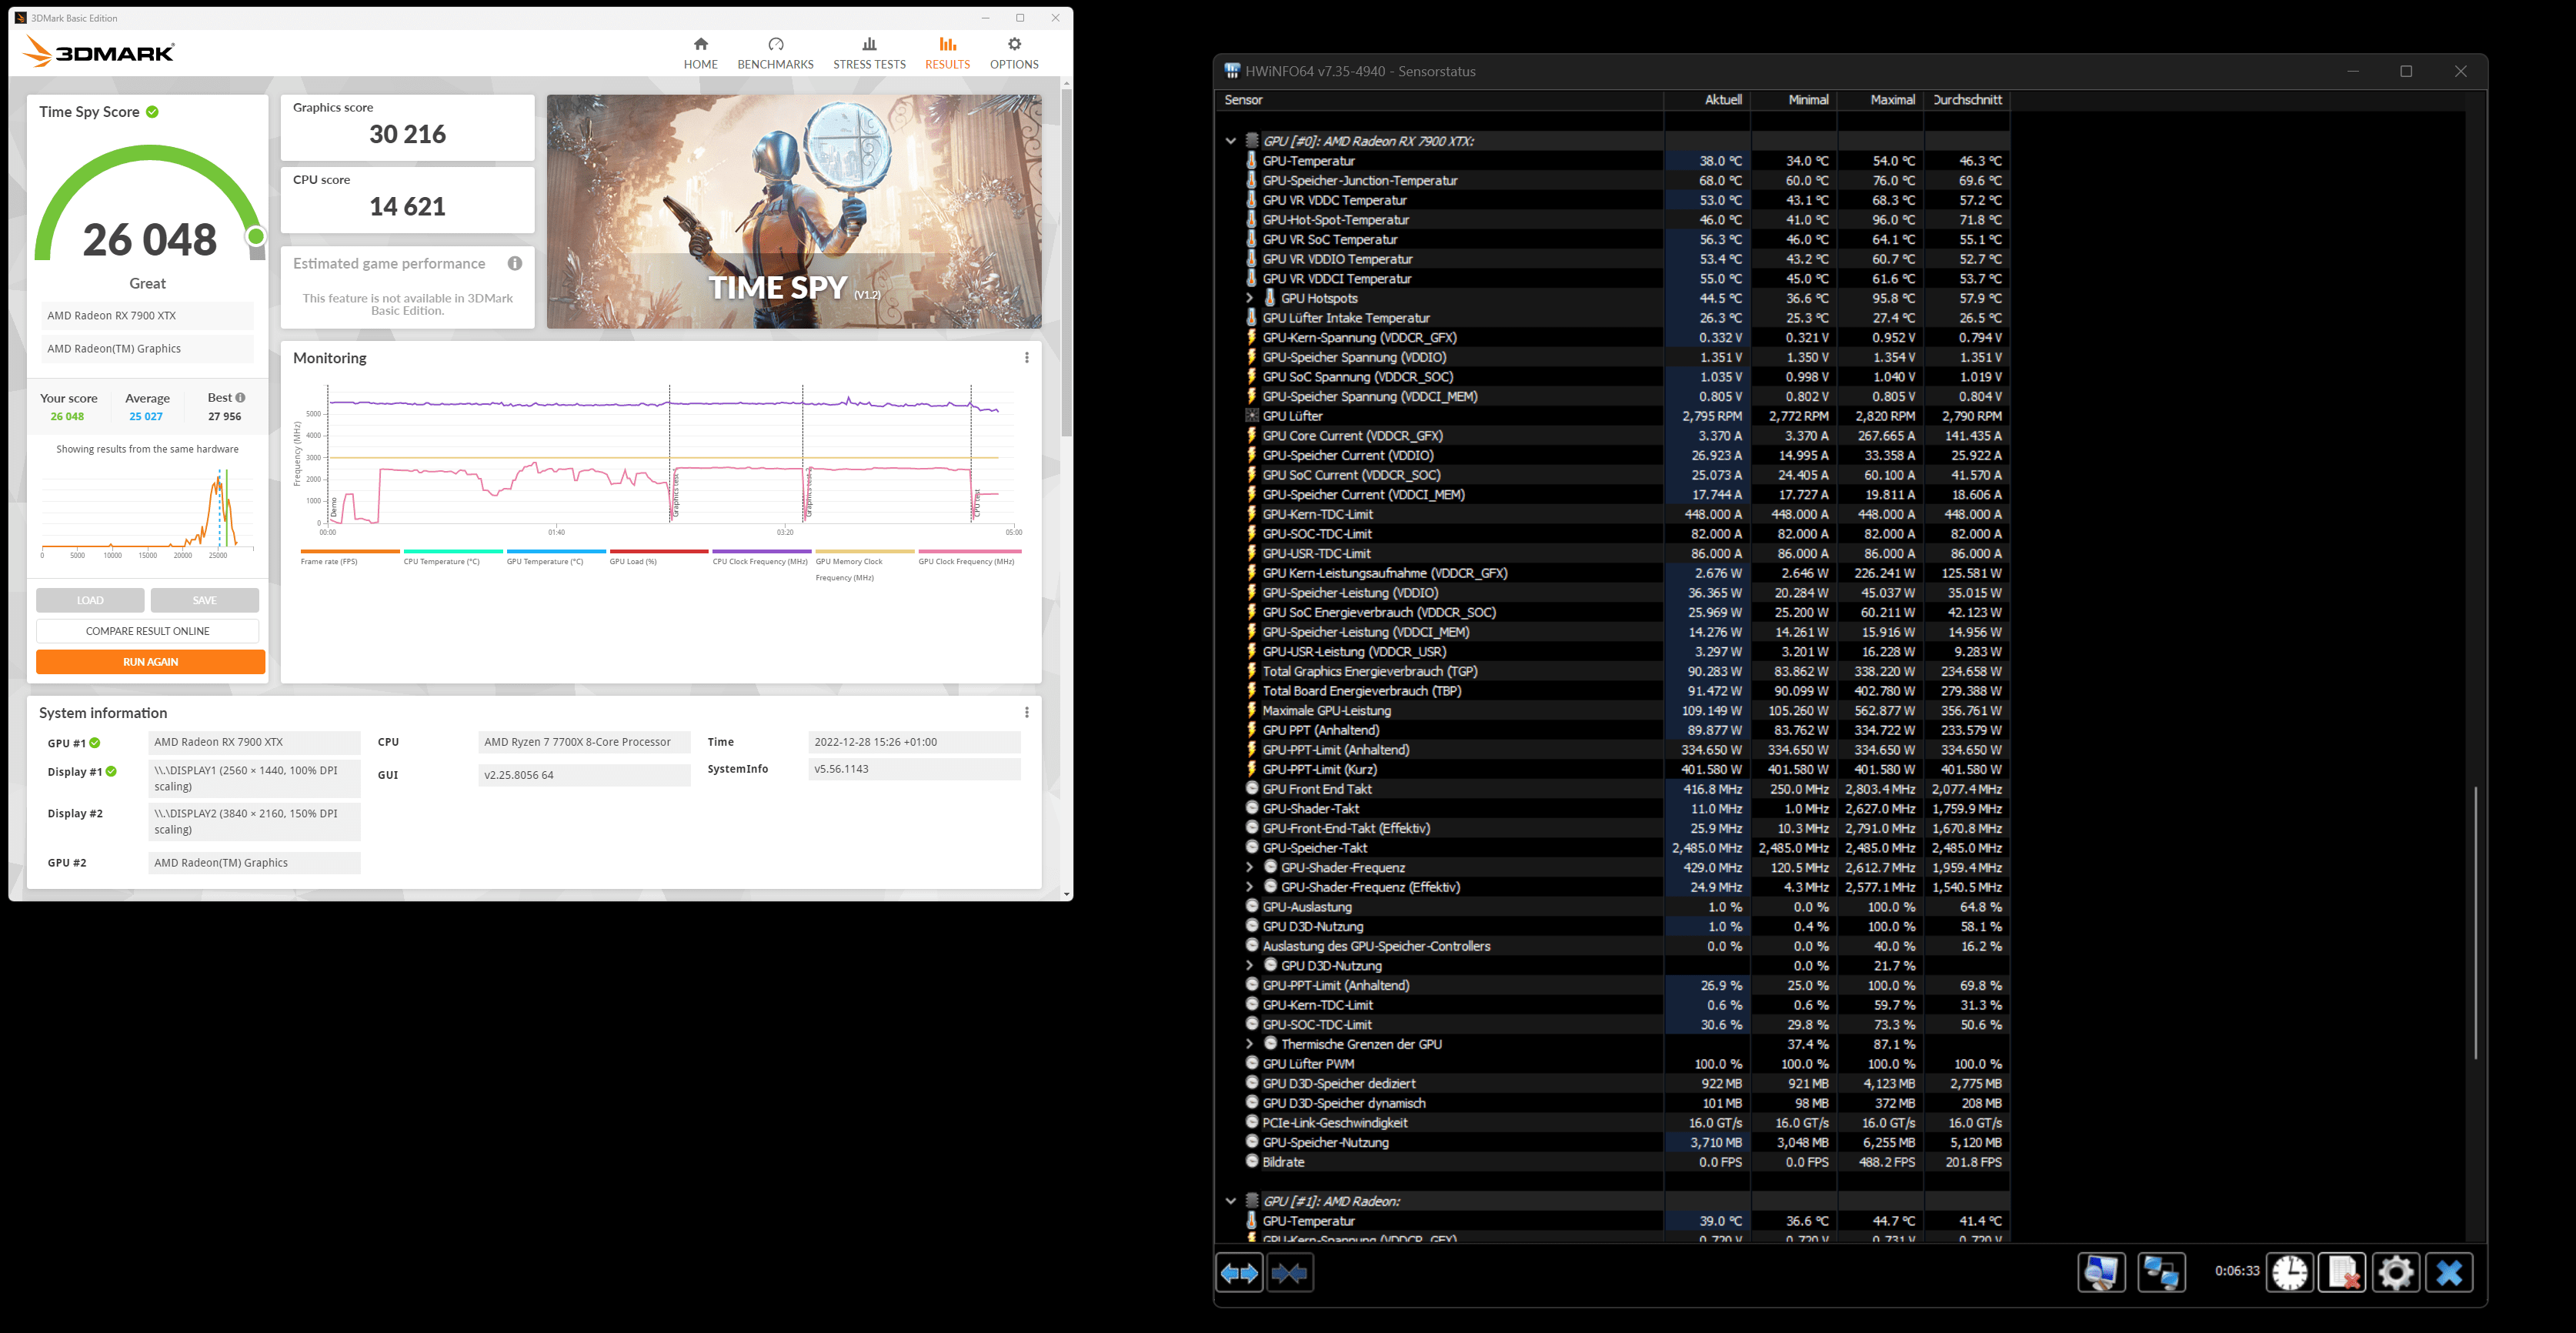The image size is (2576, 1333).
Task: Open OPTIONS in 3DMark
Action: pyautogui.click(x=1014, y=53)
